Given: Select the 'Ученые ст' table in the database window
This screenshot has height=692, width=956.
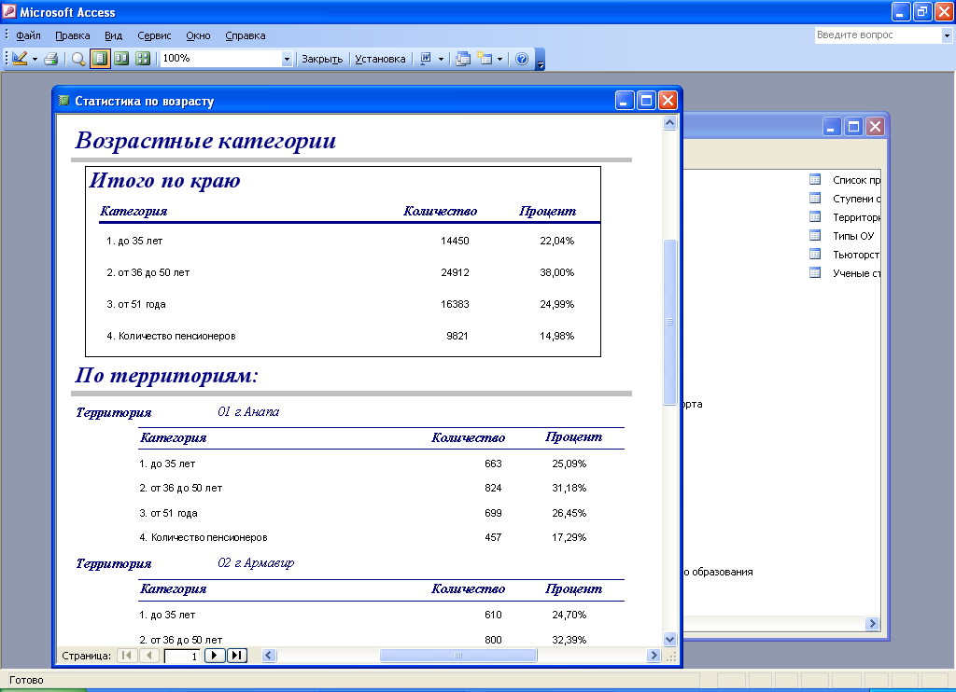Looking at the screenshot, I should click(857, 273).
